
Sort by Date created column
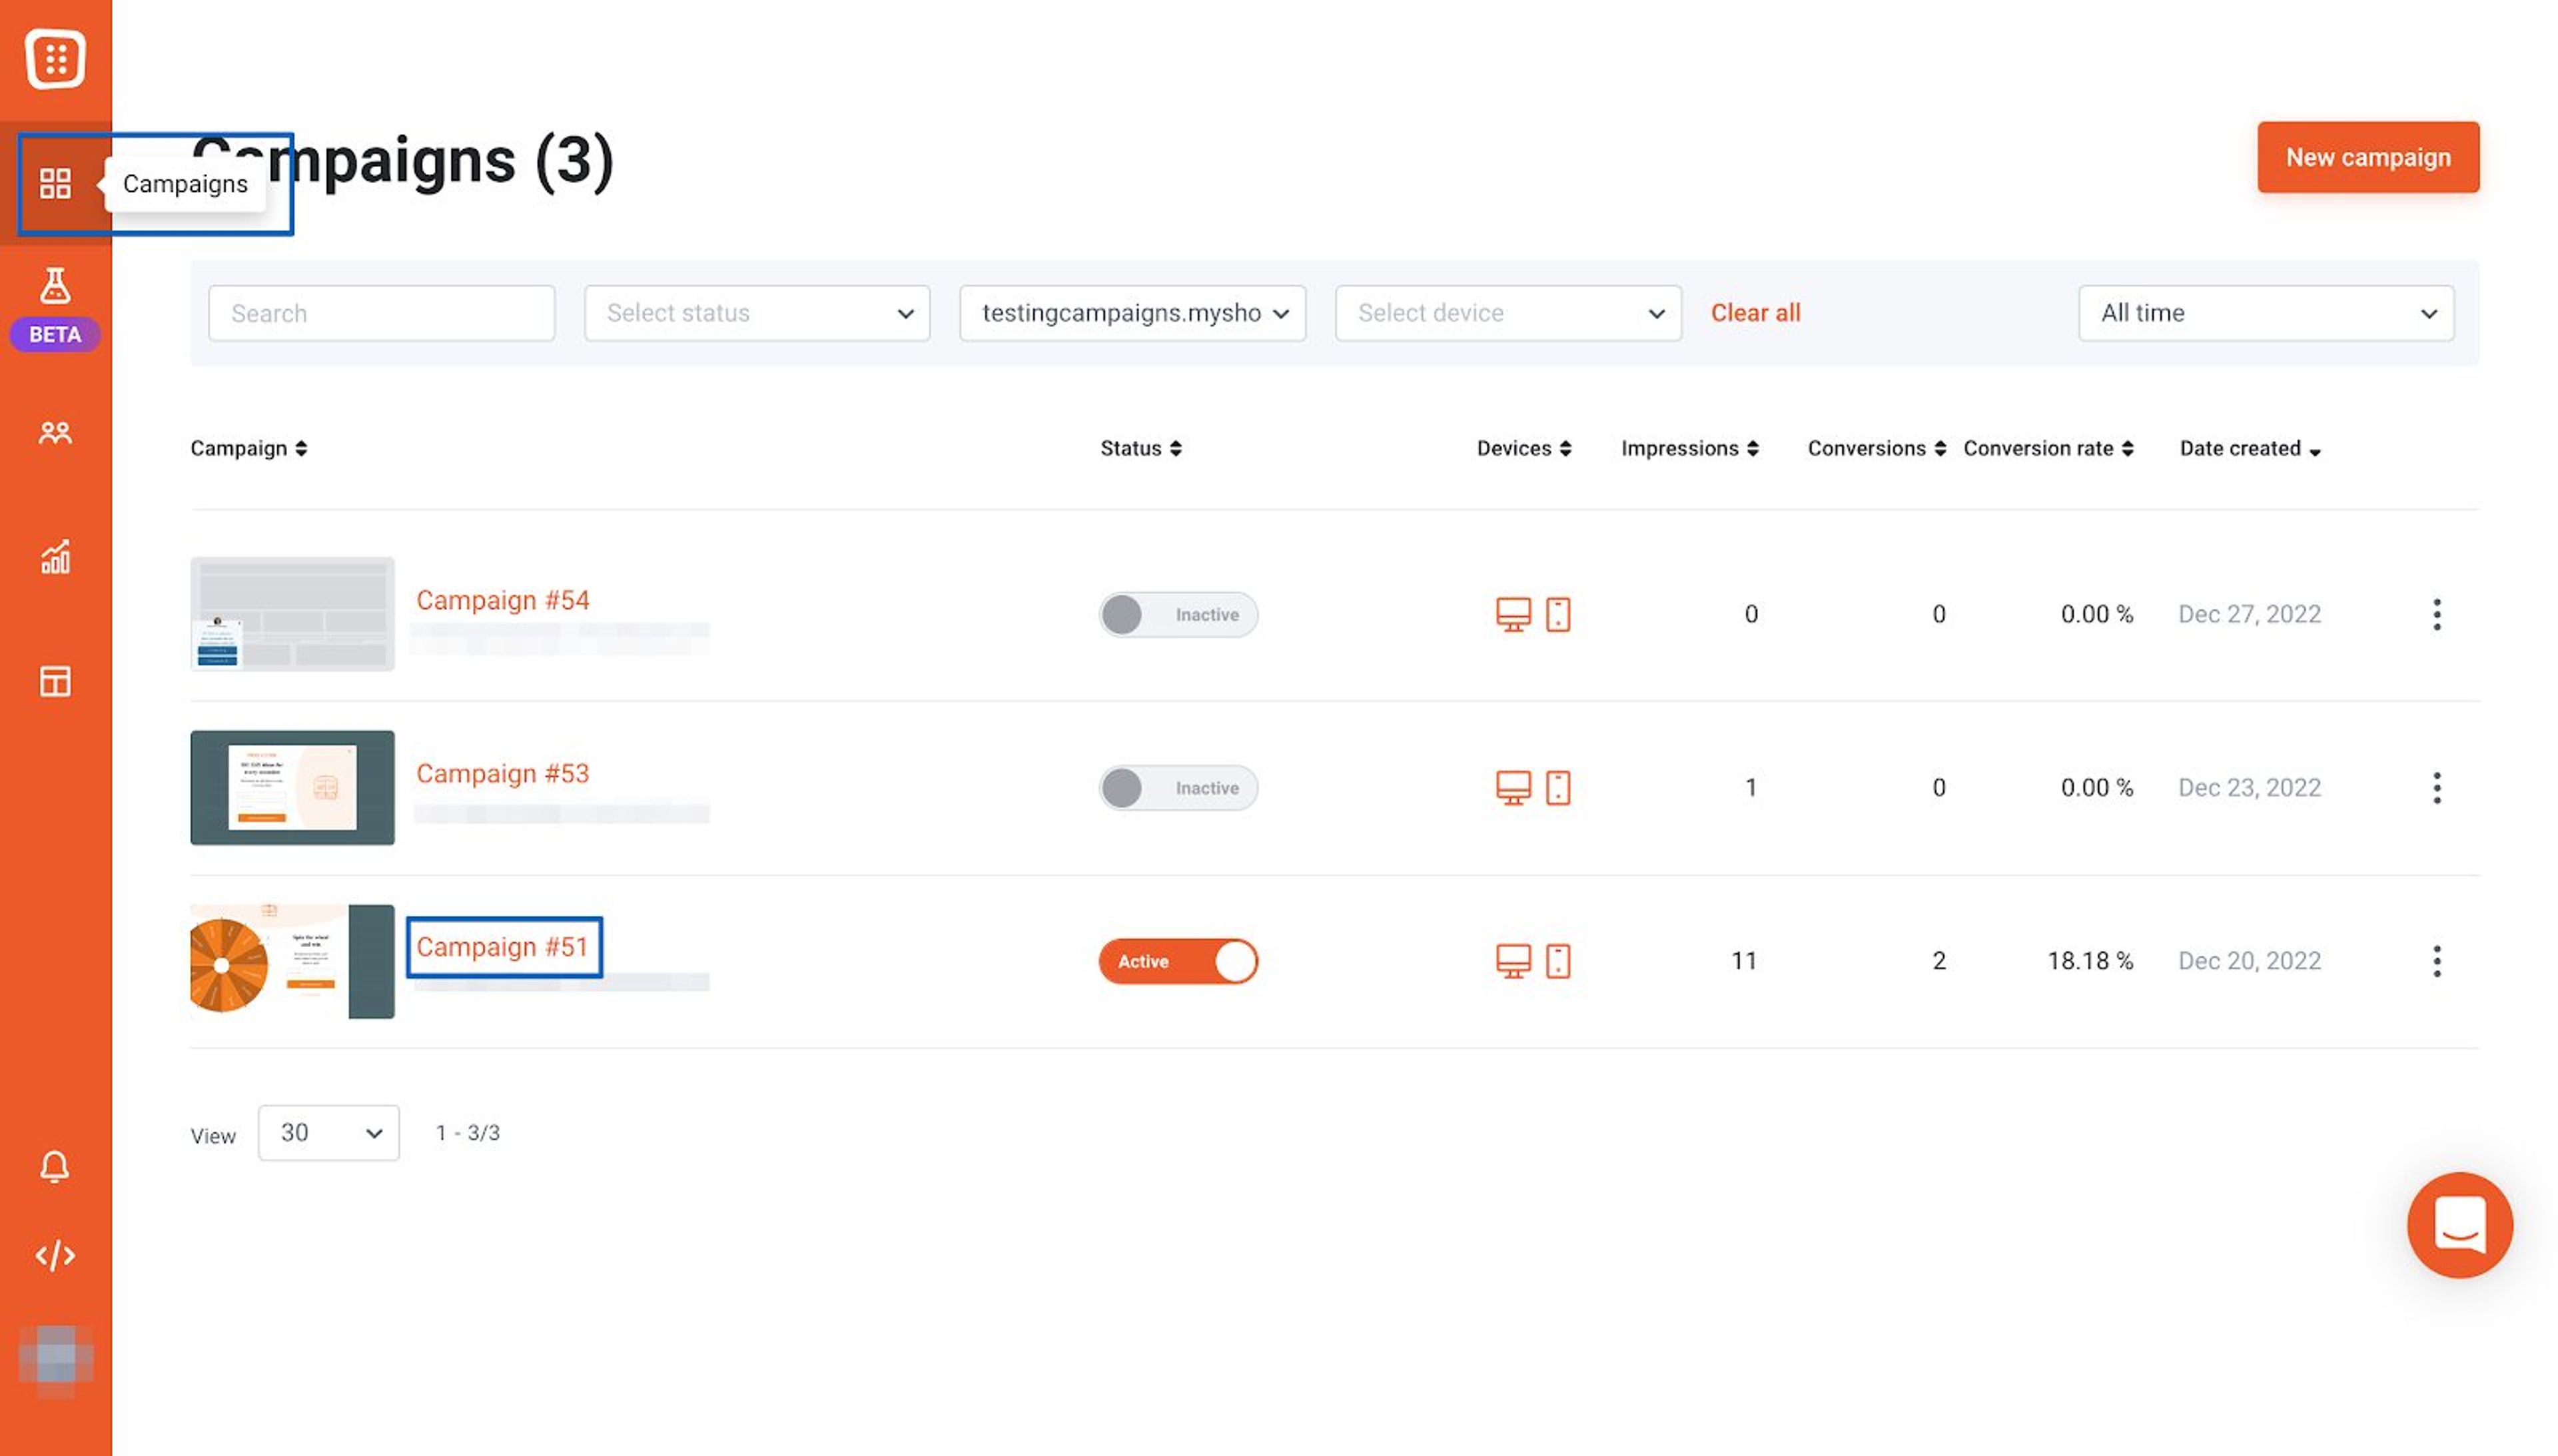tap(2250, 448)
